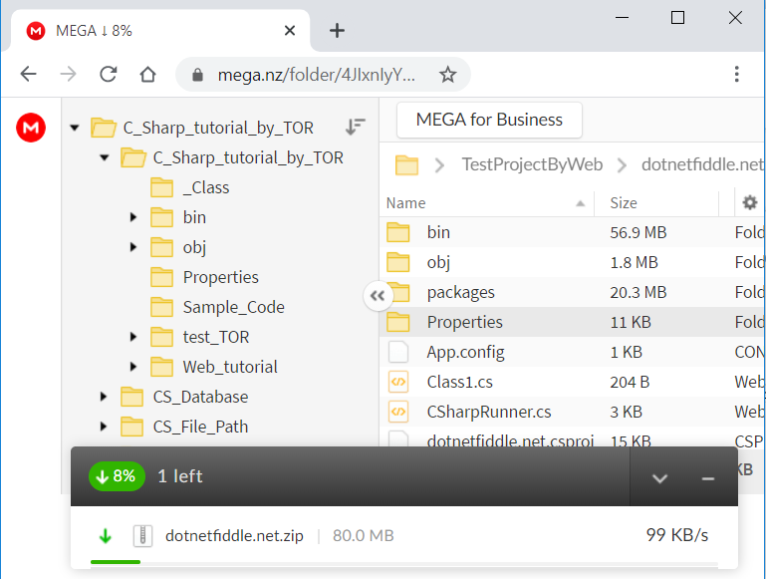Select the Properties folder in the tree

pyautogui.click(x=220, y=277)
